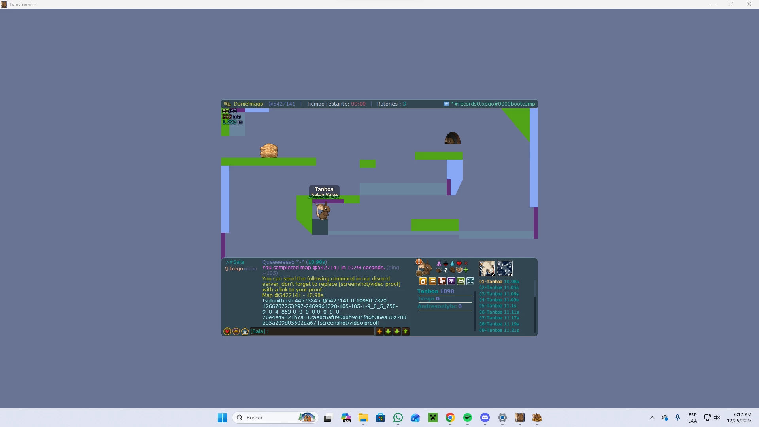Viewport: 759px width, 427px height.
Task: Click the 05-Tanboa 11.1s record
Action: pyautogui.click(x=498, y=306)
